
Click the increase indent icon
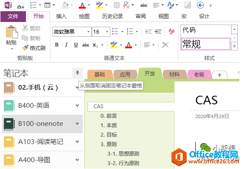pyautogui.click(x=158, y=31)
